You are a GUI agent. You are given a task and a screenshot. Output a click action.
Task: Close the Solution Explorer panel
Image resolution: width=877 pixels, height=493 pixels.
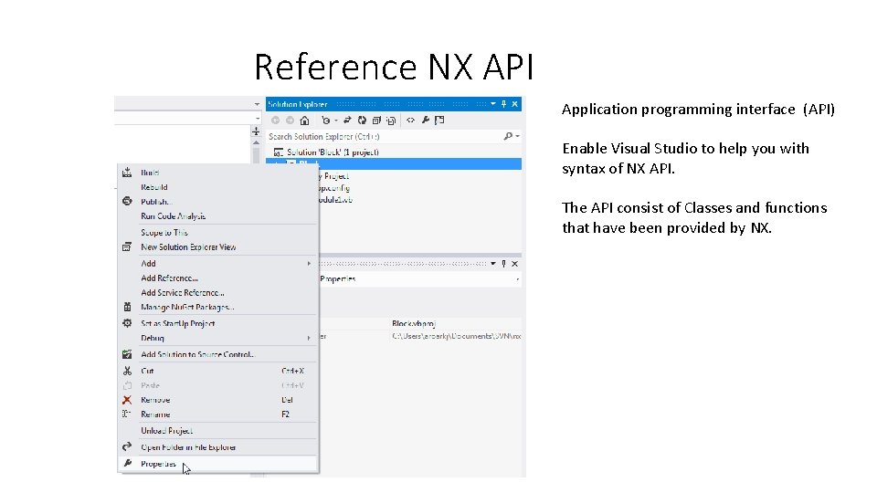point(515,104)
